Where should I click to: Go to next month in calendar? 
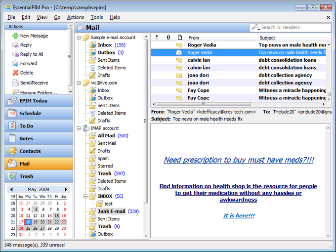click(66, 189)
